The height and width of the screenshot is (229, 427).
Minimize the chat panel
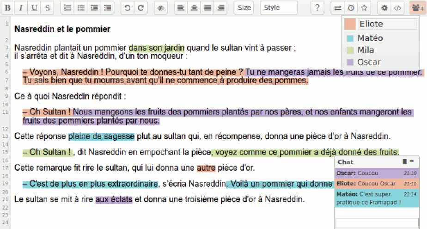tap(412, 161)
